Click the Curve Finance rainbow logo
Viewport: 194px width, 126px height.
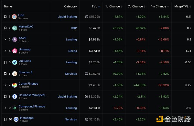click(x=15, y=85)
